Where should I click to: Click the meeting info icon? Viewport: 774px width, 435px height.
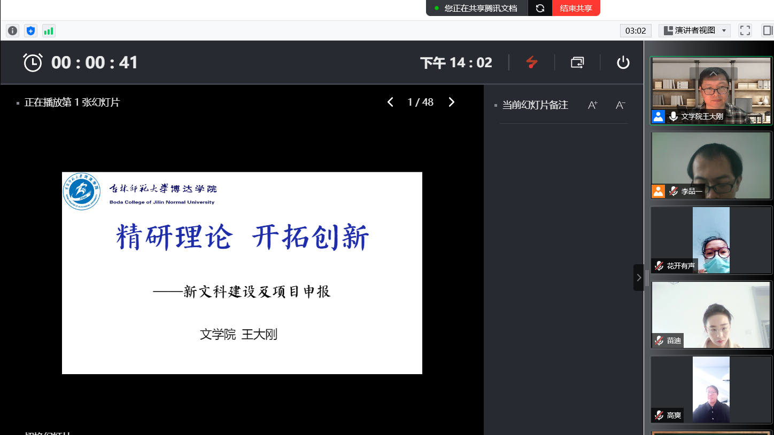(x=12, y=31)
